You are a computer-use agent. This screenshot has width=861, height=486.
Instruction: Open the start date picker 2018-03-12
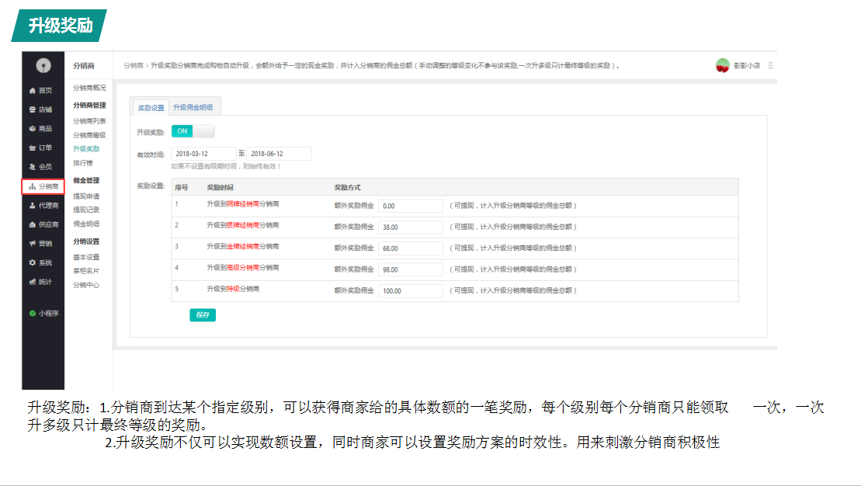(203, 154)
